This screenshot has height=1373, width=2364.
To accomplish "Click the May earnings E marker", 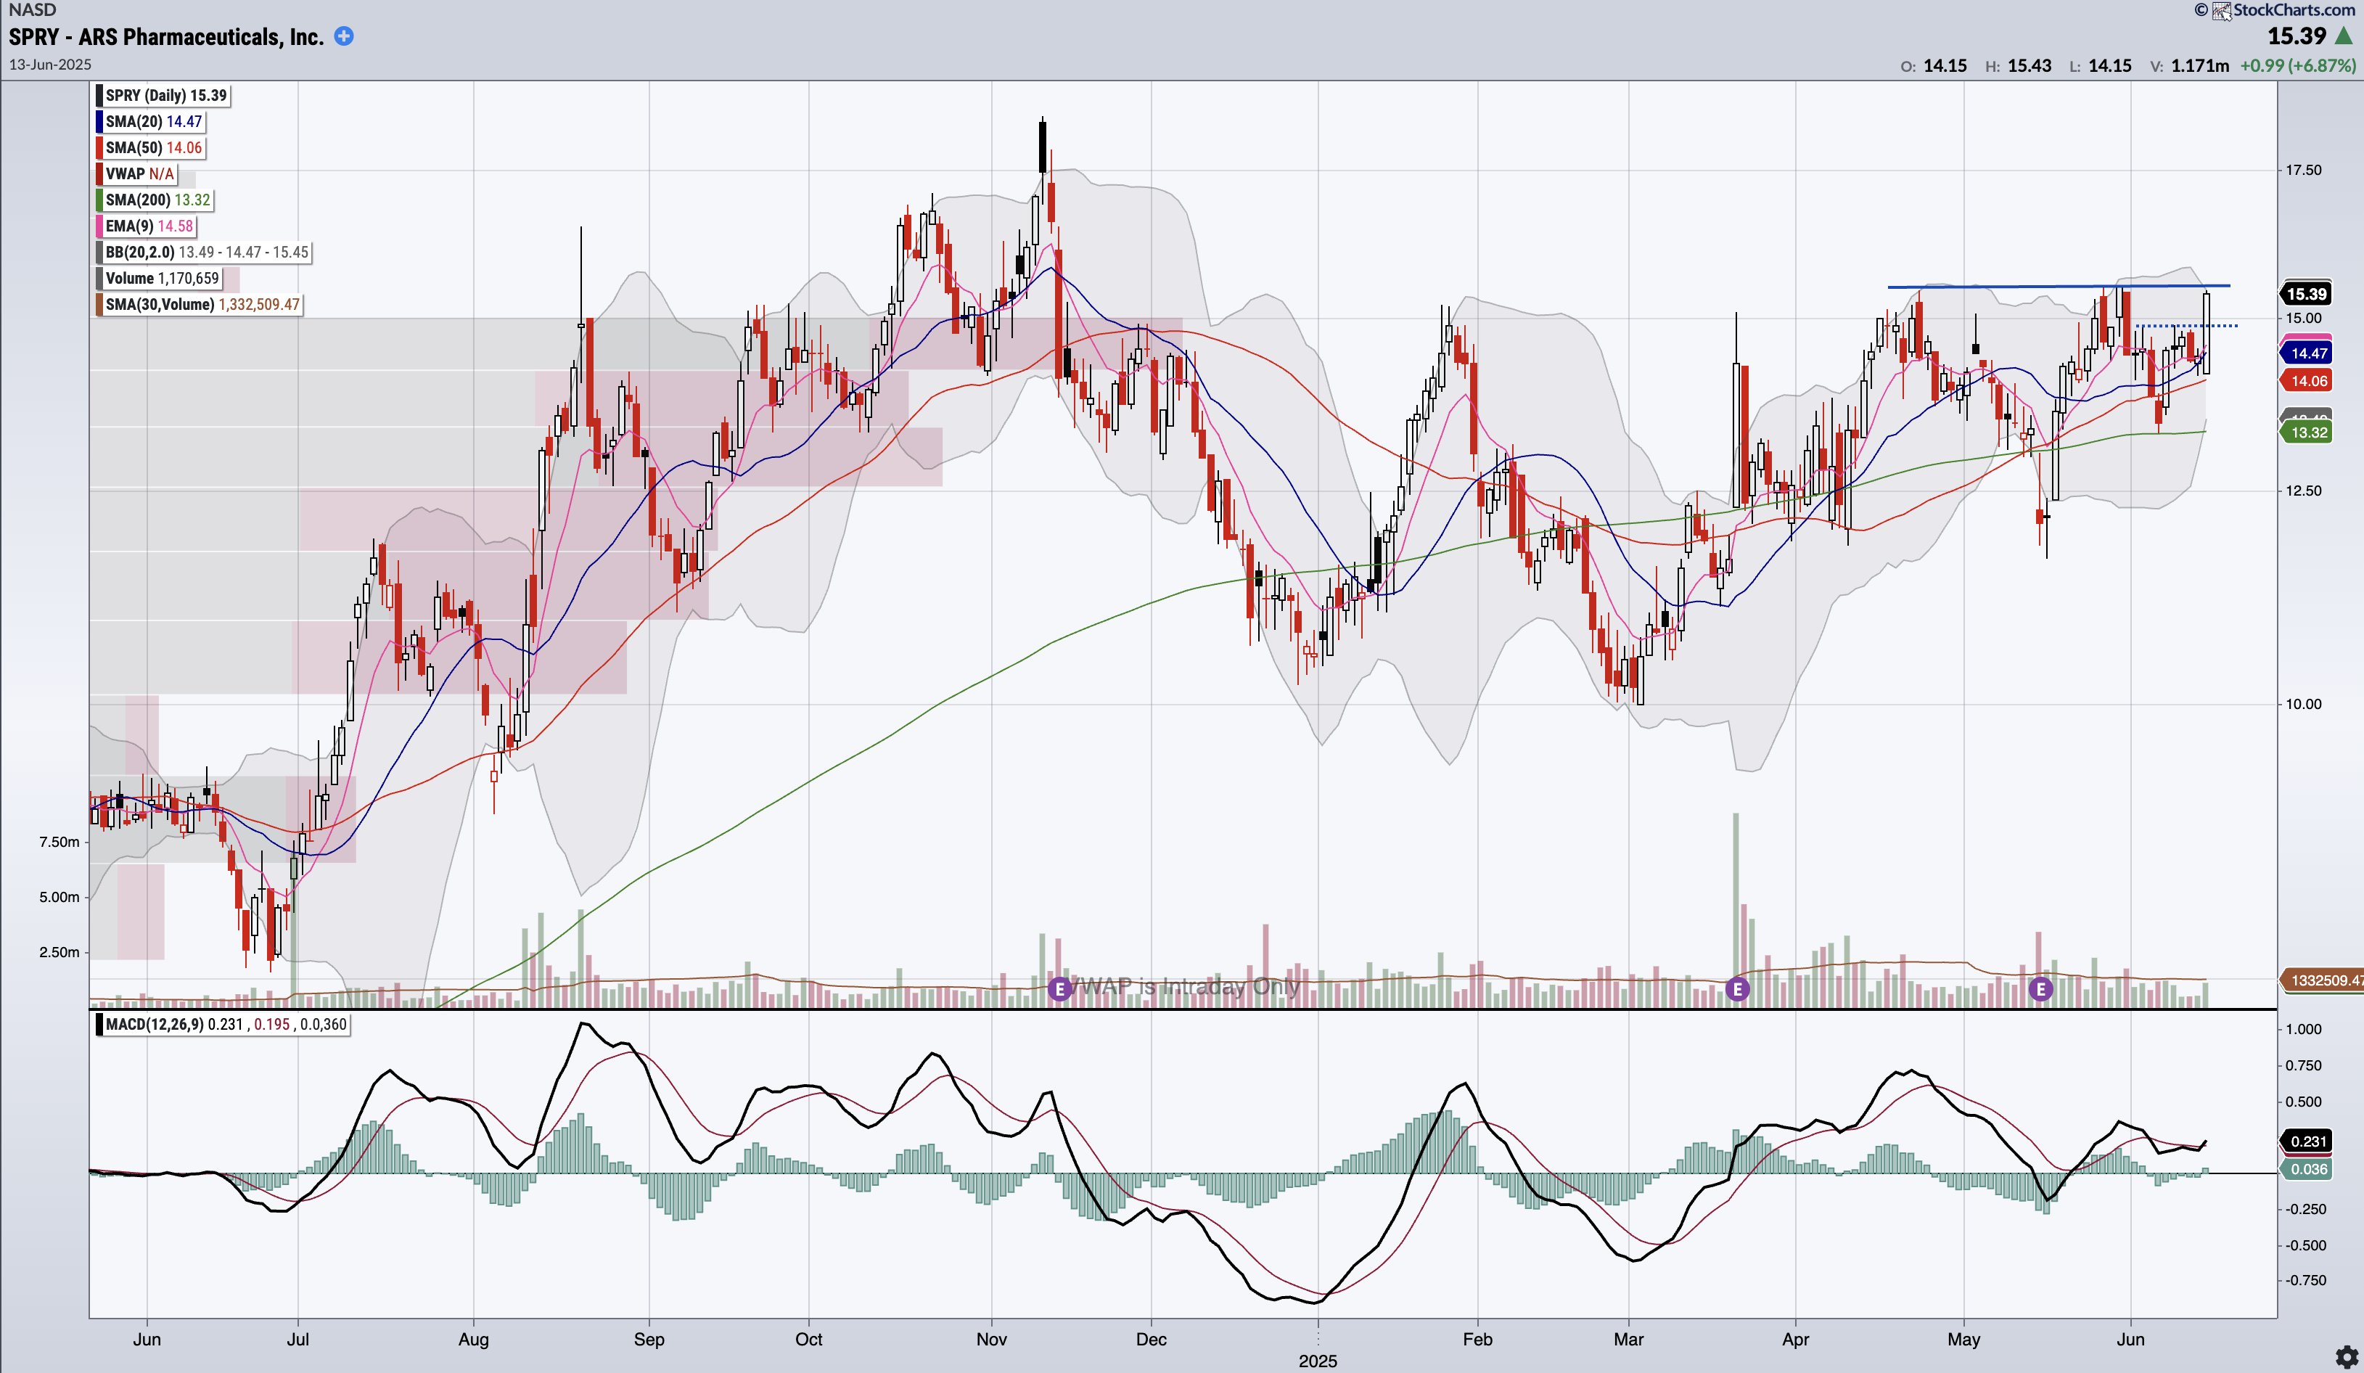I will click(x=2040, y=988).
